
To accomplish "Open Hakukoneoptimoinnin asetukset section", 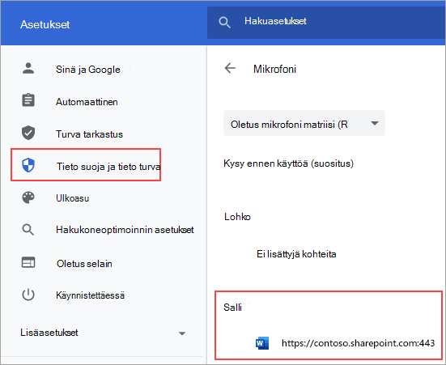I will click(125, 230).
